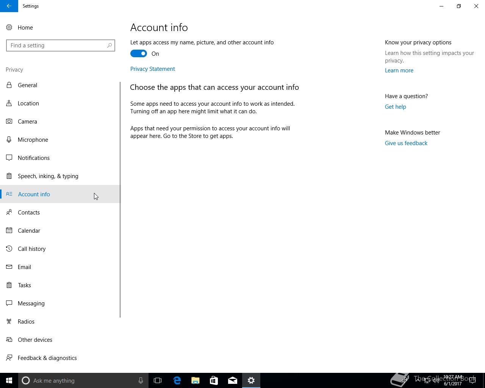Click the Camera icon in sidebar
This screenshot has height=388, width=485.
(x=9, y=122)
